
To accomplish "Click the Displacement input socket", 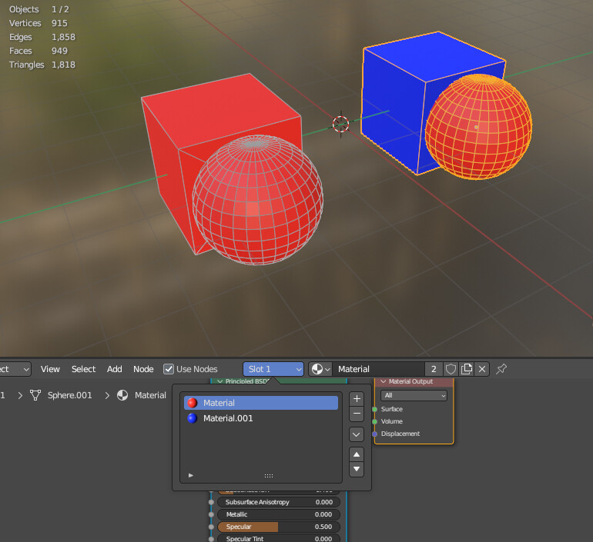I will click(x=375, y=434).
